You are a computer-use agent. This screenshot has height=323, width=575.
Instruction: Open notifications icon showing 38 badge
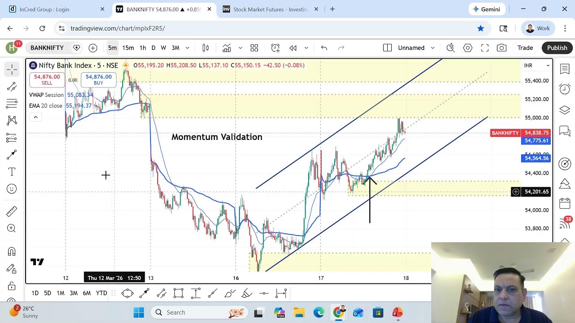pyautogui.click(x=565, y=223)
